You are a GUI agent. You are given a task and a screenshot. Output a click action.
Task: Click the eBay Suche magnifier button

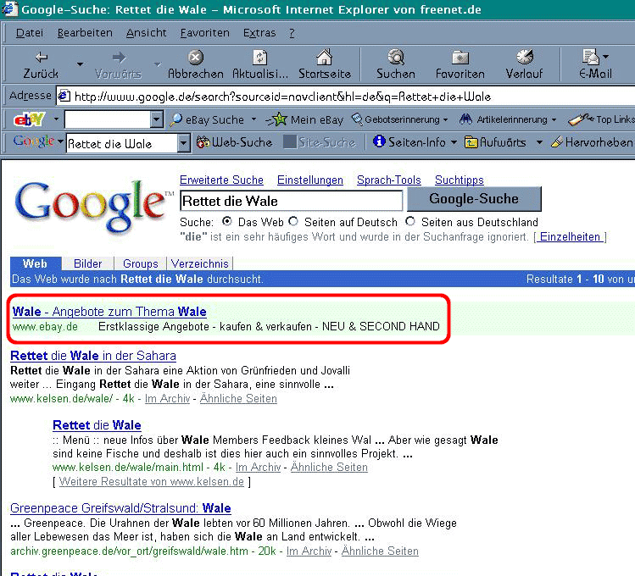click(208, 119)
